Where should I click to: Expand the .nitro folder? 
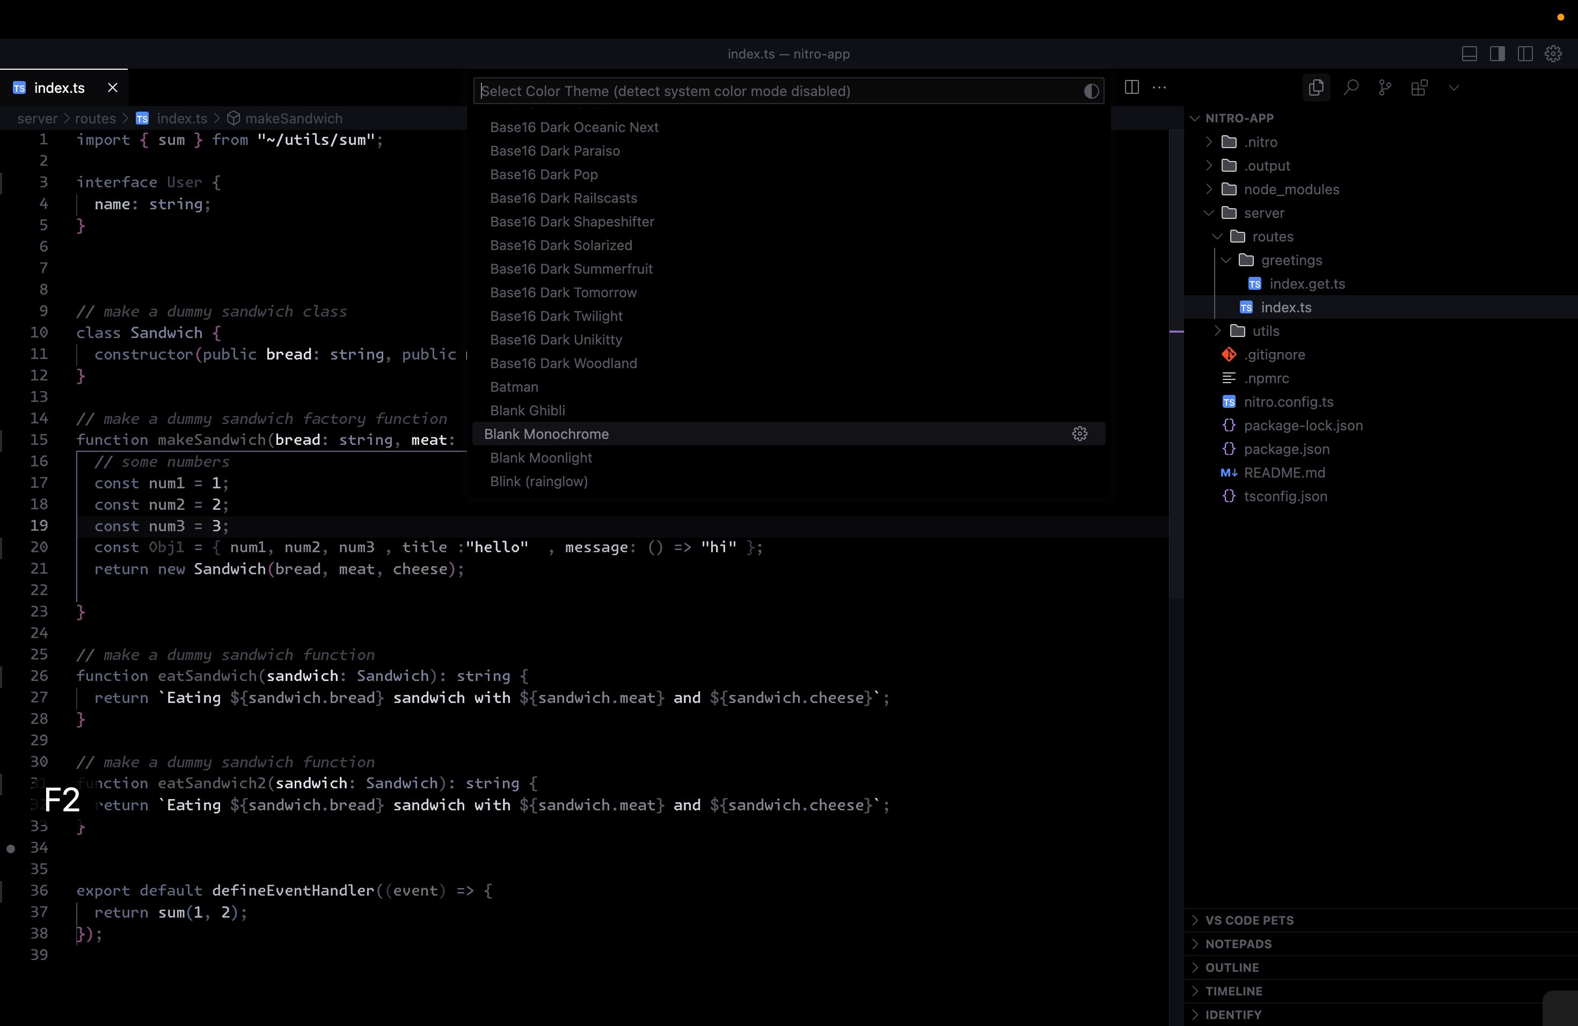1380,142
